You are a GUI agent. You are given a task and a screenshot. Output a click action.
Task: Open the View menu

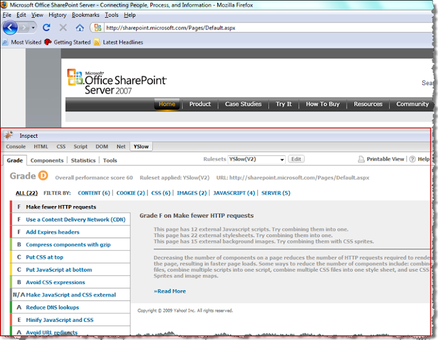[x=37, y=15]
